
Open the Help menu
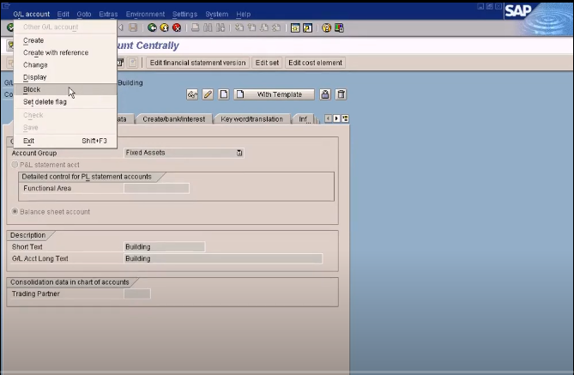point(244,15)
